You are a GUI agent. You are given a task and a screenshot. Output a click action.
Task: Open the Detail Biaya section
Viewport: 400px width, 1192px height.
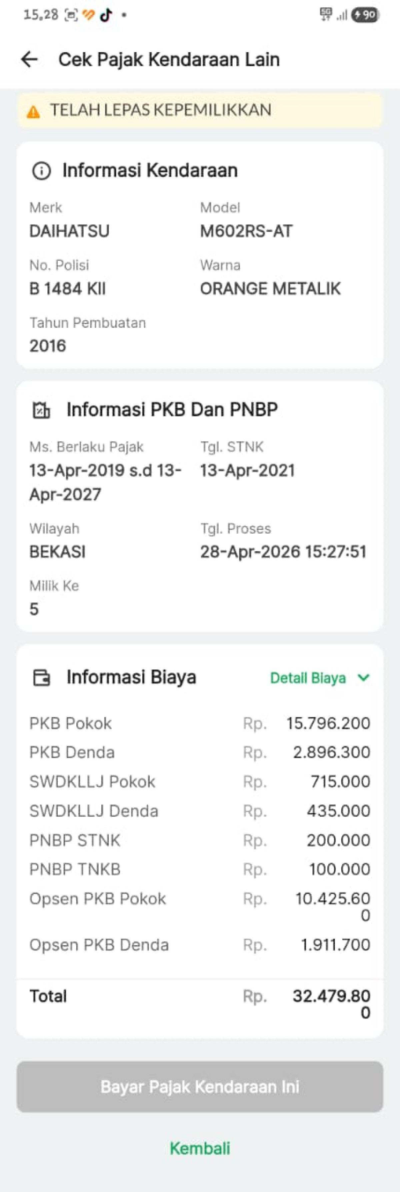tap(308, 678)
